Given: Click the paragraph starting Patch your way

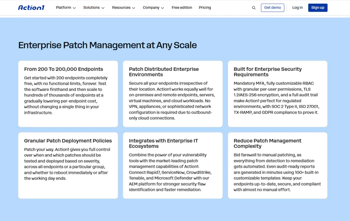Looking at the screenshot, I should [x=67, y=164].
